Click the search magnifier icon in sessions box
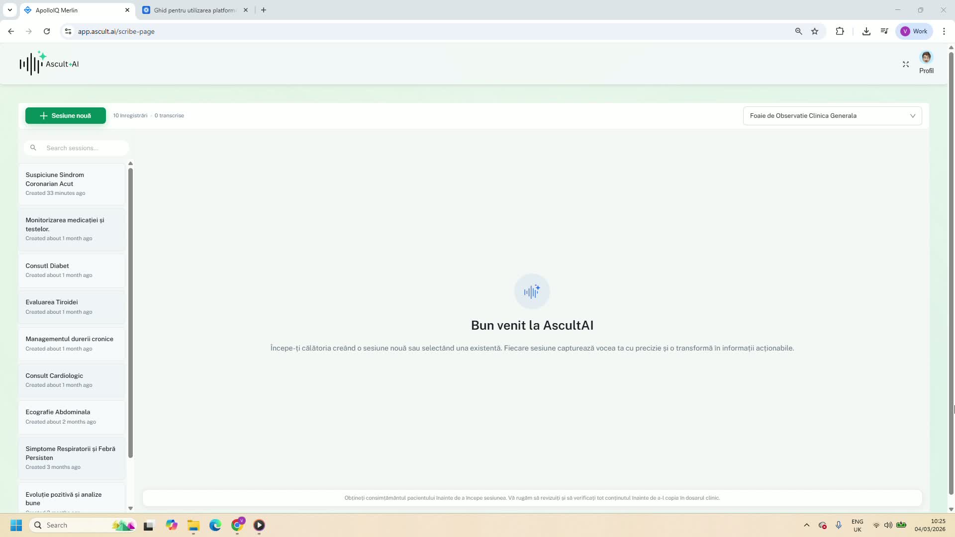Viewport: 955px width, 537px height. point(33,148)
